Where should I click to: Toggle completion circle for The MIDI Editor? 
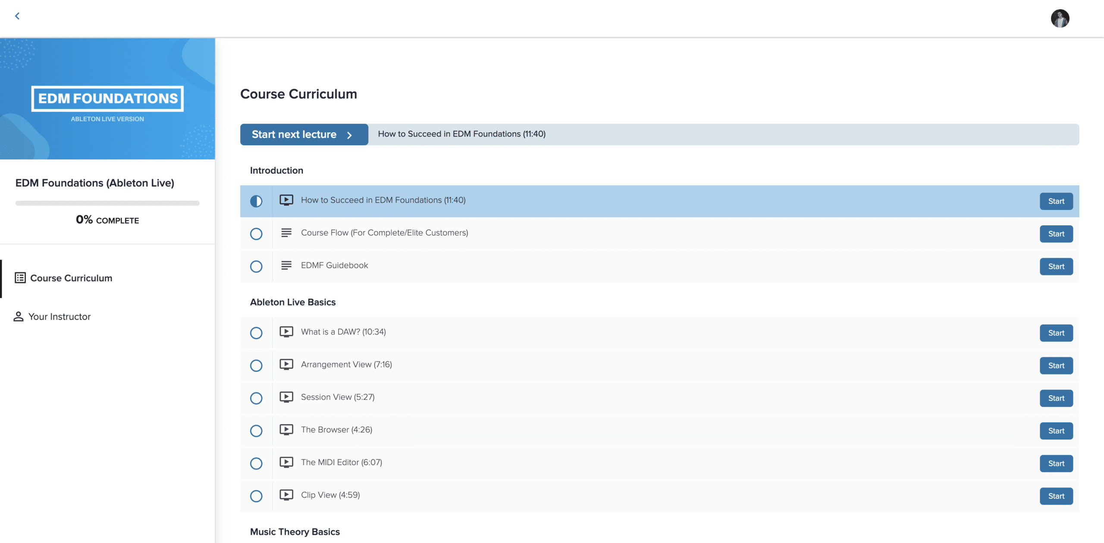pyautogui.click(x=256, y=464)
